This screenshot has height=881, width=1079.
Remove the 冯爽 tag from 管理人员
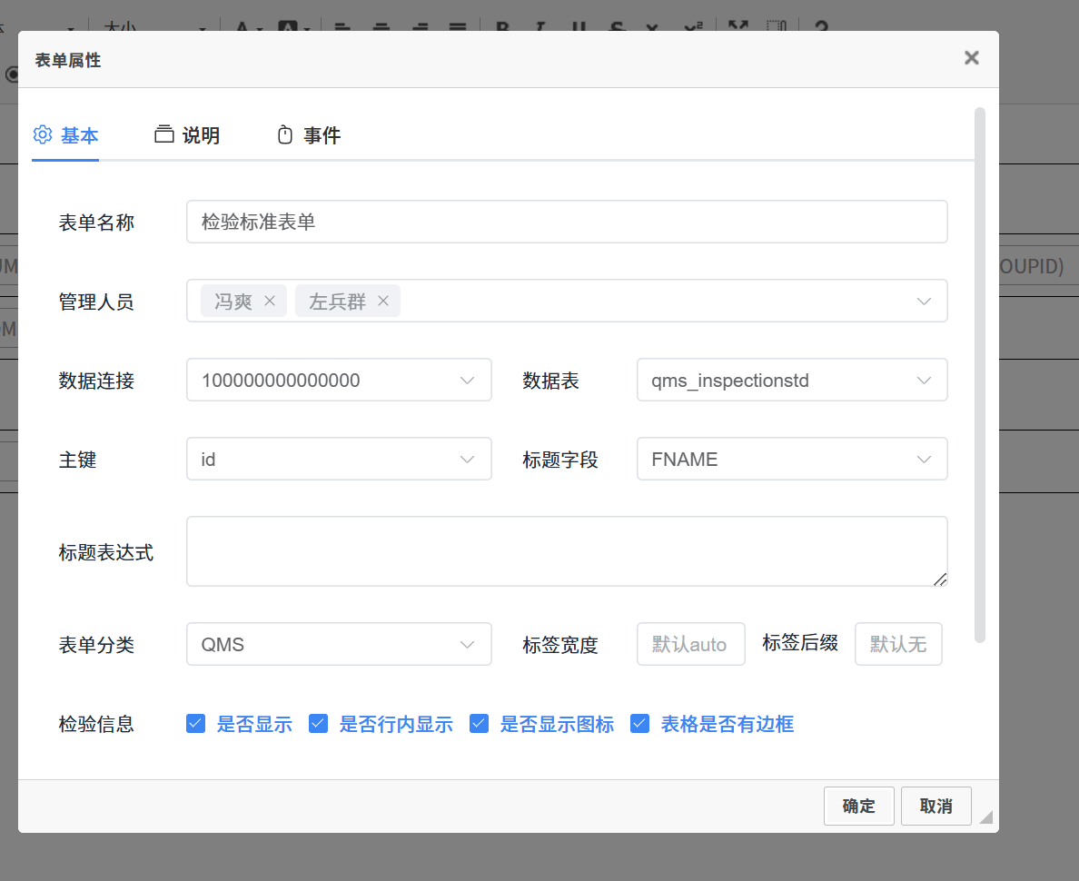pos(270,301)
